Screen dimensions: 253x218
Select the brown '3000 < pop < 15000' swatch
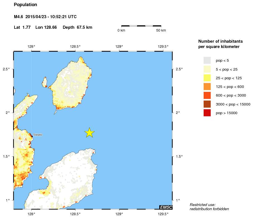207,104
